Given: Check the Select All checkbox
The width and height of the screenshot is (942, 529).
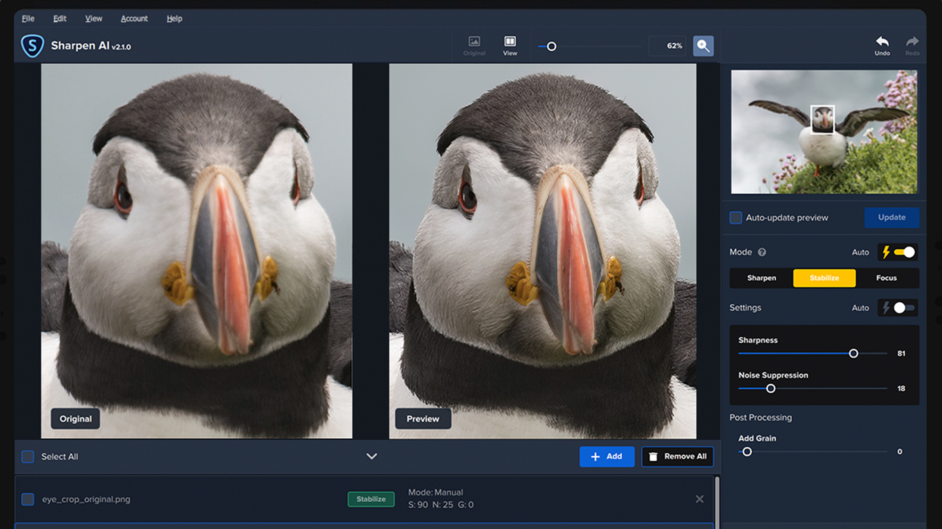Looking at the screenshot, I should pyautogui.click(x=28, y=457).
